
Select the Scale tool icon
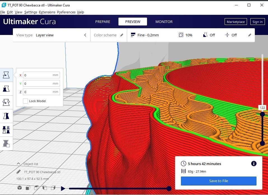(x=6, y=89)
